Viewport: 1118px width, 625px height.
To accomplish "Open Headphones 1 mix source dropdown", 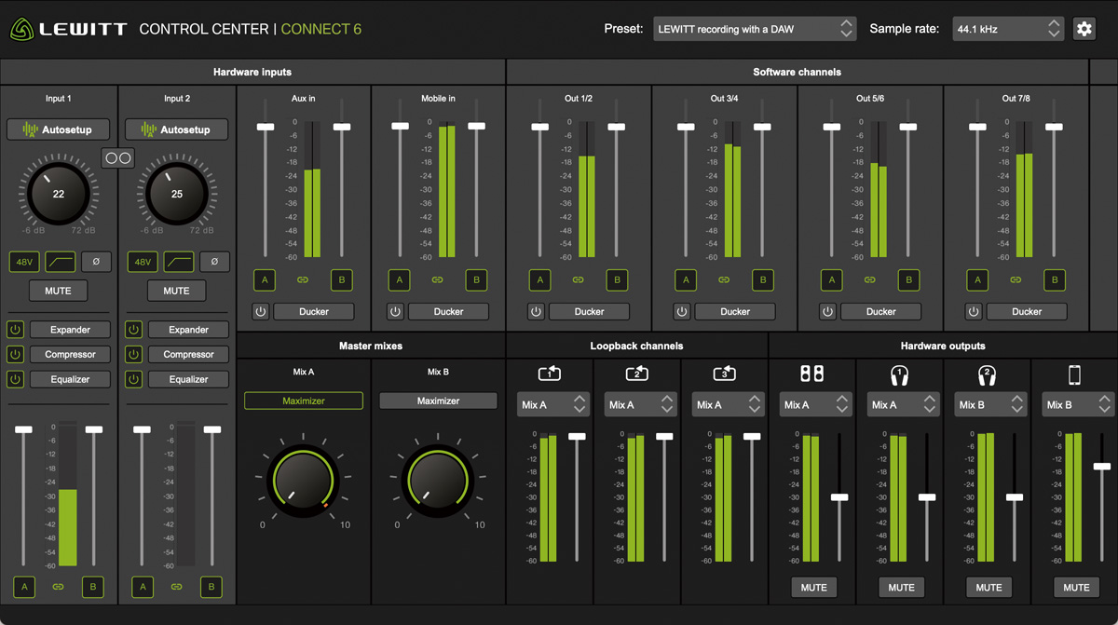I will [903, 404].
